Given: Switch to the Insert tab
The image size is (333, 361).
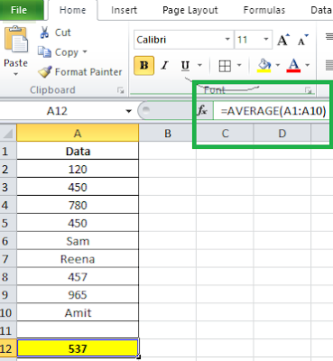Looking at the screenshot, I should (124, 10).
